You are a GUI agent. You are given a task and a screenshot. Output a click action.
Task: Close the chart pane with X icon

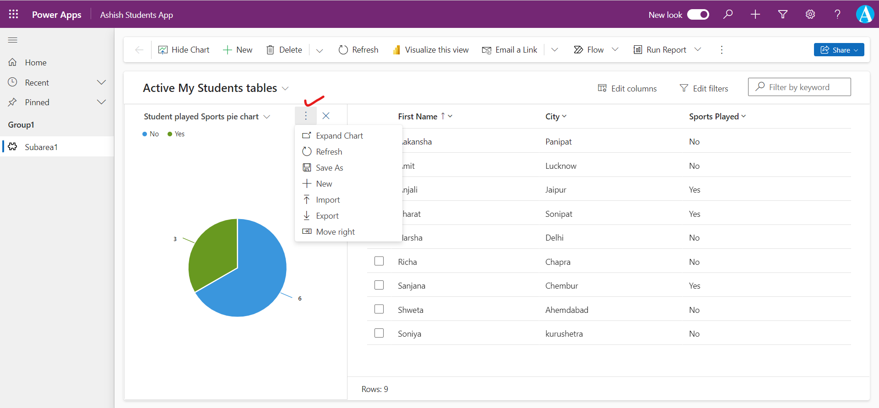(x=326, y=116)
